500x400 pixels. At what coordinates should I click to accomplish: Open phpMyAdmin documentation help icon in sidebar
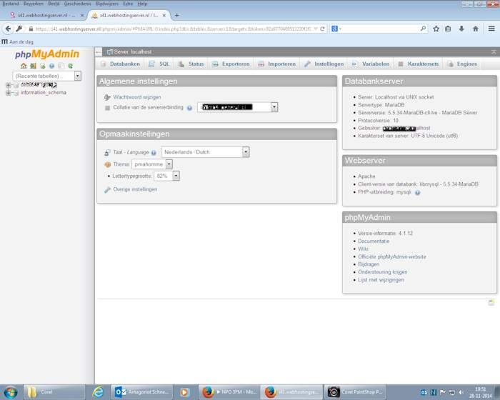pyautogui.click(x=51, y=66)
